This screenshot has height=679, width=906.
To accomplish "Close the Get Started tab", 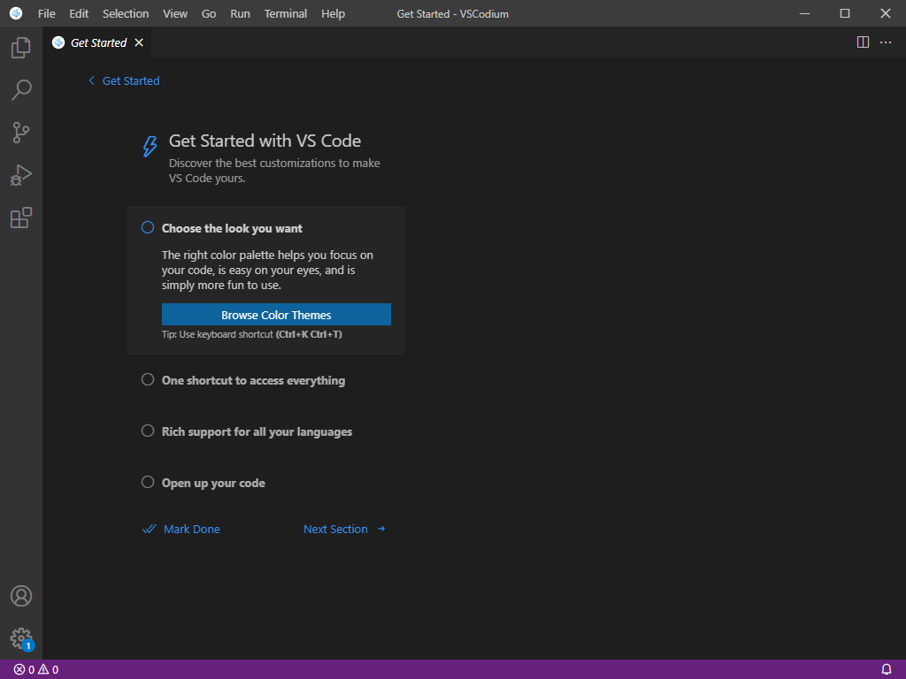I will click(139, 42).
